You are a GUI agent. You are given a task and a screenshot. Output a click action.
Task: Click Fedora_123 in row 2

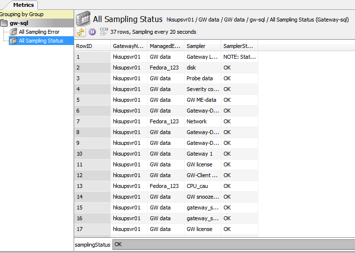click(x=166, y=68)
